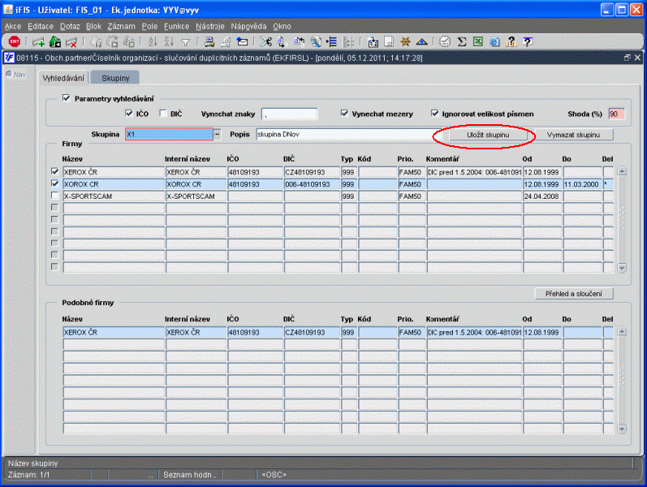Open the Dotaz menu
647x487 pixels.
(70, 27)
